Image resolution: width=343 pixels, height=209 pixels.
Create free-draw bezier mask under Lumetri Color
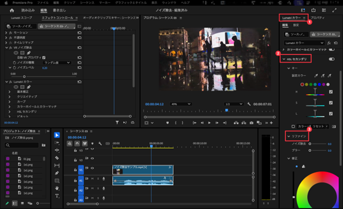coord(29,87)
